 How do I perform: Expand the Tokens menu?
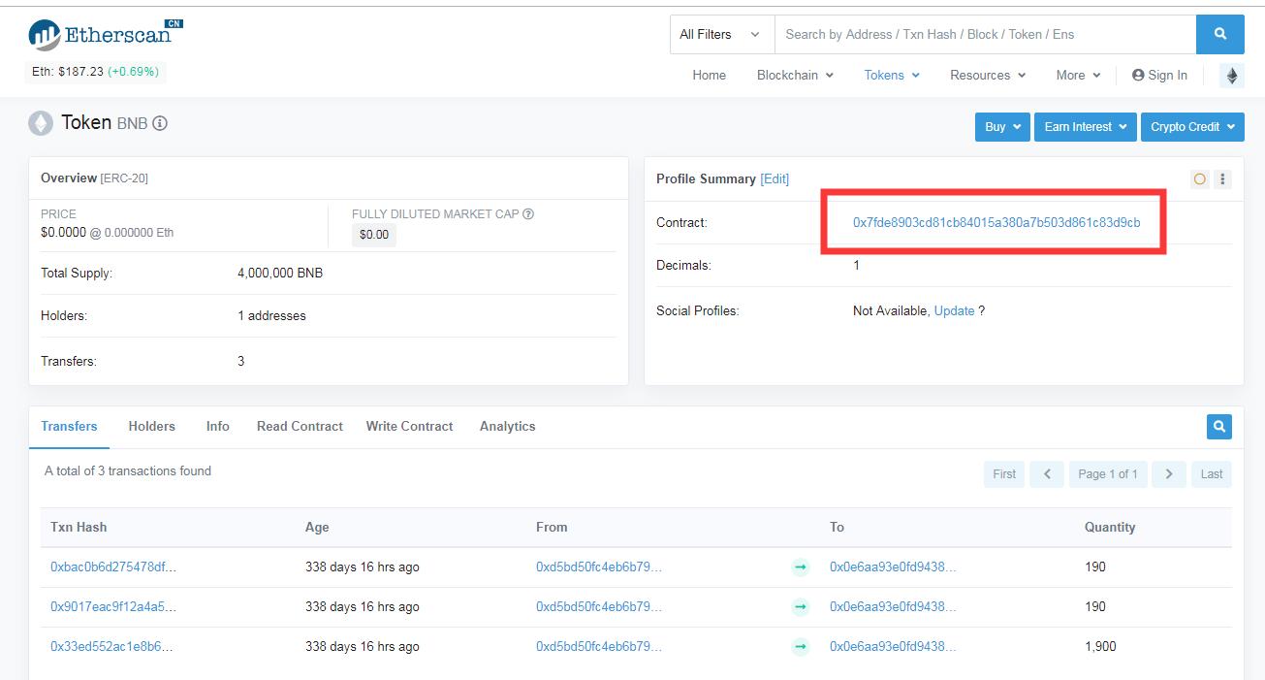click(892, 75)
